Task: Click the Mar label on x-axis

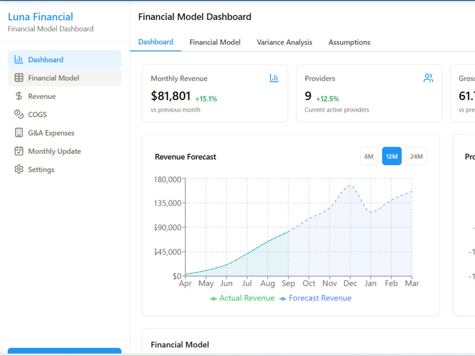Action: (x=412, y=283)
